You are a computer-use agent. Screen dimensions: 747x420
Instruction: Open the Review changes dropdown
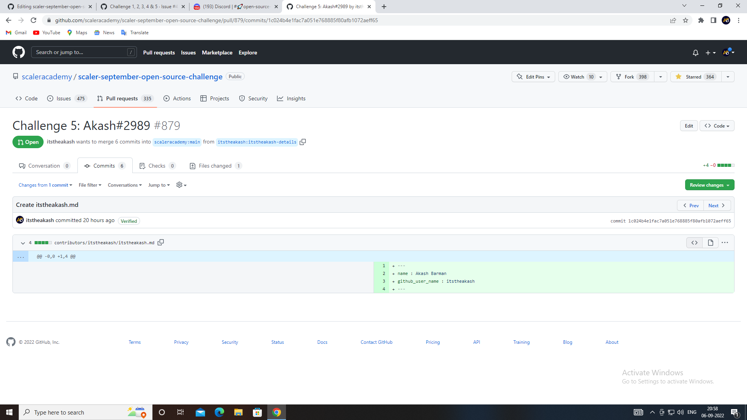pyautogui.click(x=709, y=185)
